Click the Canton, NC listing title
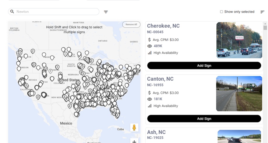 (x=160, y=79)
